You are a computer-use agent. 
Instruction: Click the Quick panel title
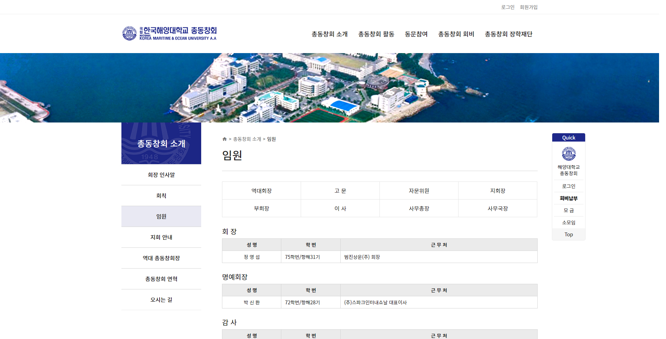[x=569, y=138]
